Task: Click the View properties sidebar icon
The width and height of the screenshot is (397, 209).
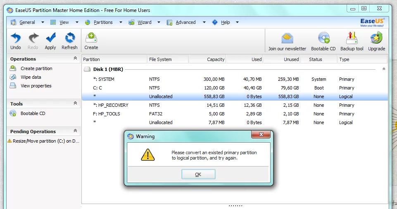Action: pyautogui.click(x=13, y=85)
